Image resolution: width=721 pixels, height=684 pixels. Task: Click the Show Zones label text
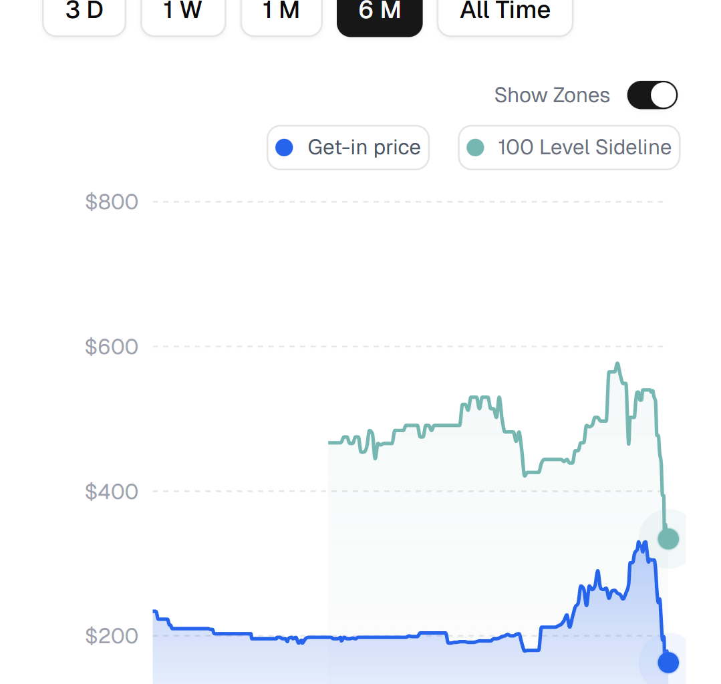point(552,96)
